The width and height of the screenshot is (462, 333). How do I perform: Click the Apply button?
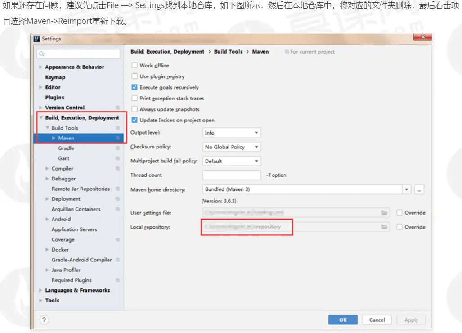click(411, 320)
